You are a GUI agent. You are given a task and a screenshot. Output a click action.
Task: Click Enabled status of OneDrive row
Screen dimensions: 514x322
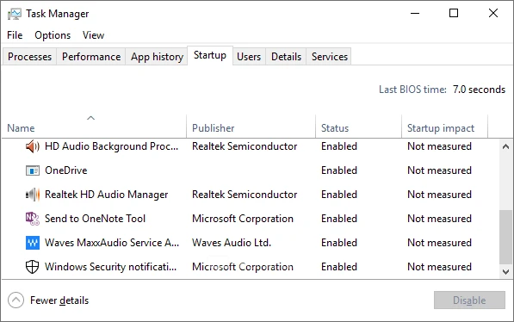tap(339, 170)
